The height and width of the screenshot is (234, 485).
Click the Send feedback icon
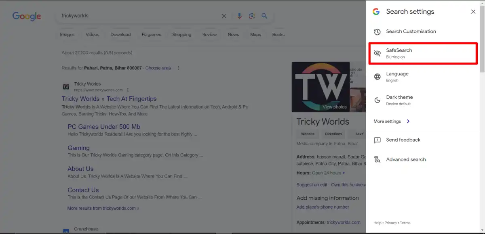[377, 140]
